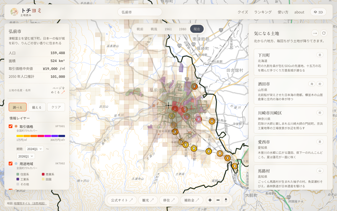Open the 酒田市 land card

point(291,91)
